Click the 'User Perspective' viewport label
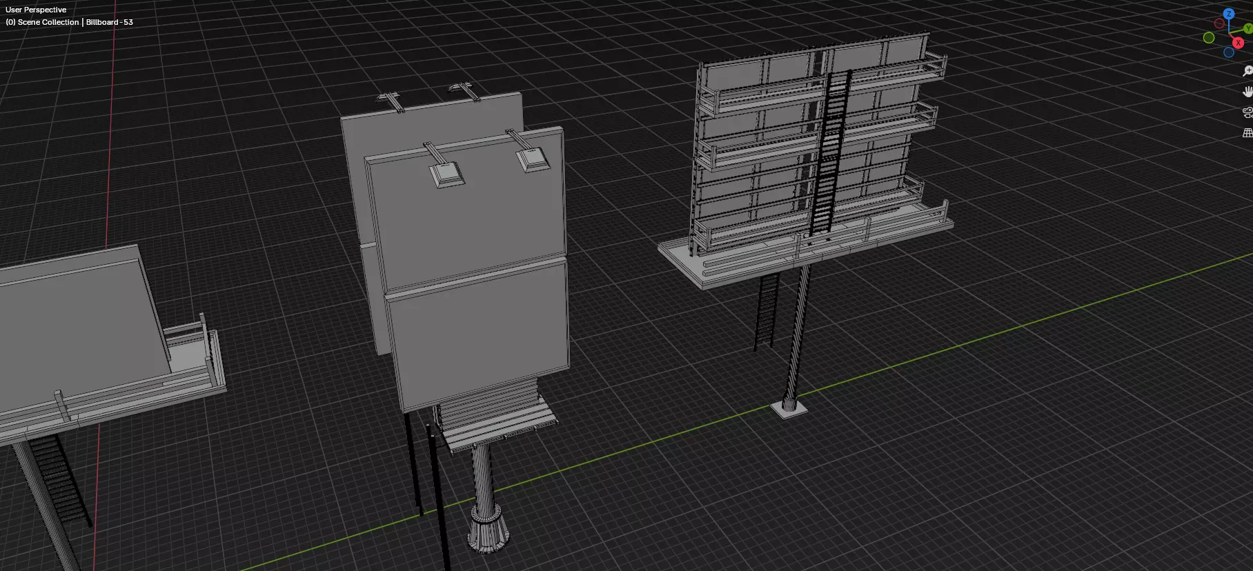This screenshot has height=571, width=1253. click(36, 10)
